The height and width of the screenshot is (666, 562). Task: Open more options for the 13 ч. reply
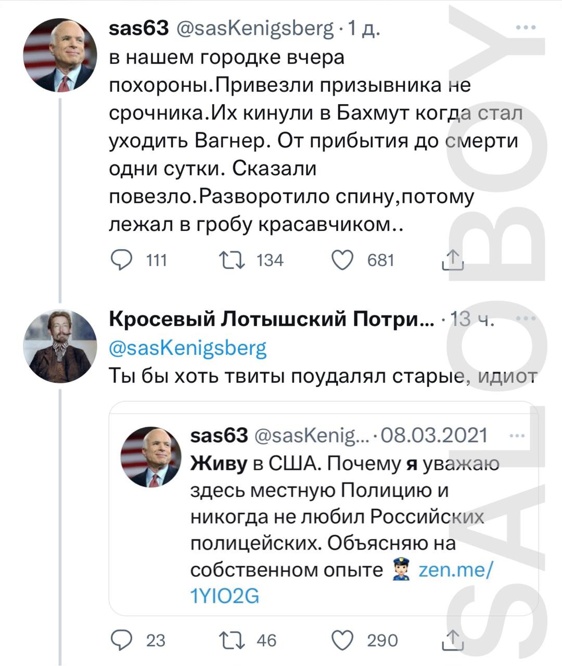[x=526, y=319]
